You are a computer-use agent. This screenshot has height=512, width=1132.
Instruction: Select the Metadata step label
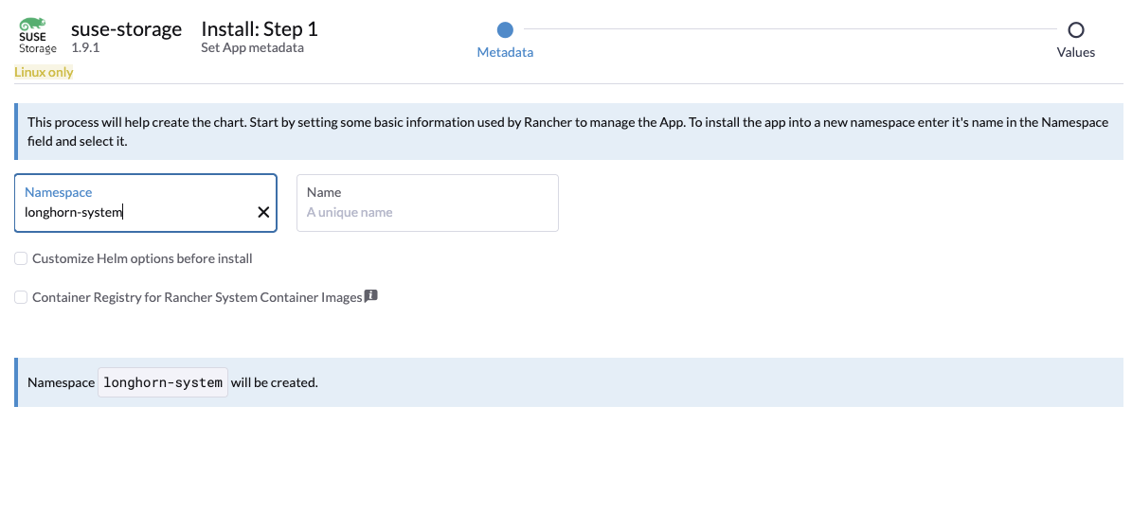[x=505, y=53]
